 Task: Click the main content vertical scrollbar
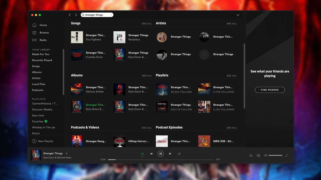click(245, 76)
